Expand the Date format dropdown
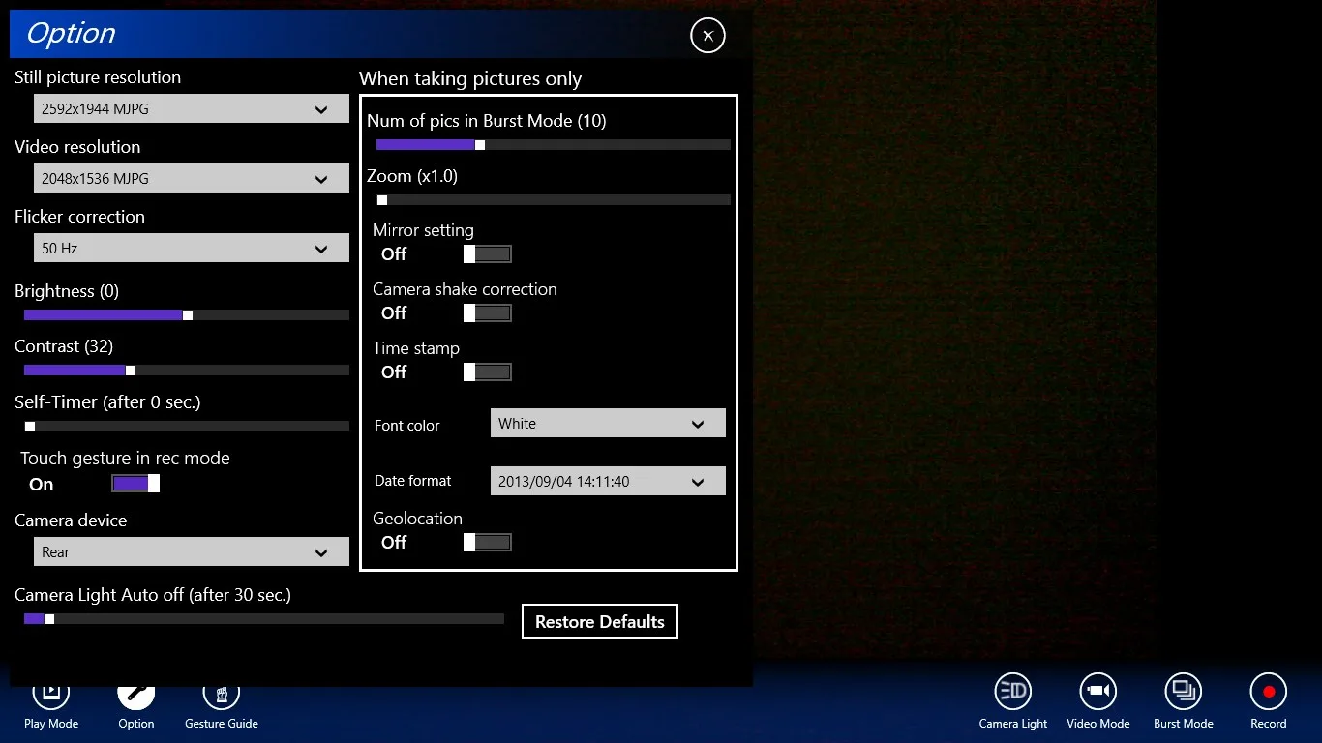 [x=608, y=481]
